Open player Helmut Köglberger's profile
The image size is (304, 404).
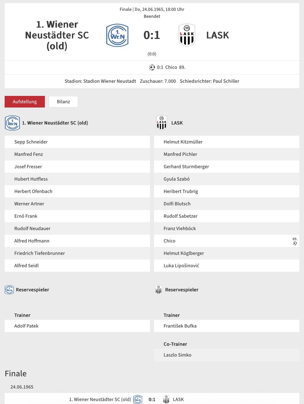click(x=184, y=253)
